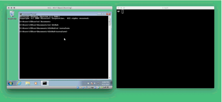Open the taskbar clock showing 10:06 PM

coord(105,83)
